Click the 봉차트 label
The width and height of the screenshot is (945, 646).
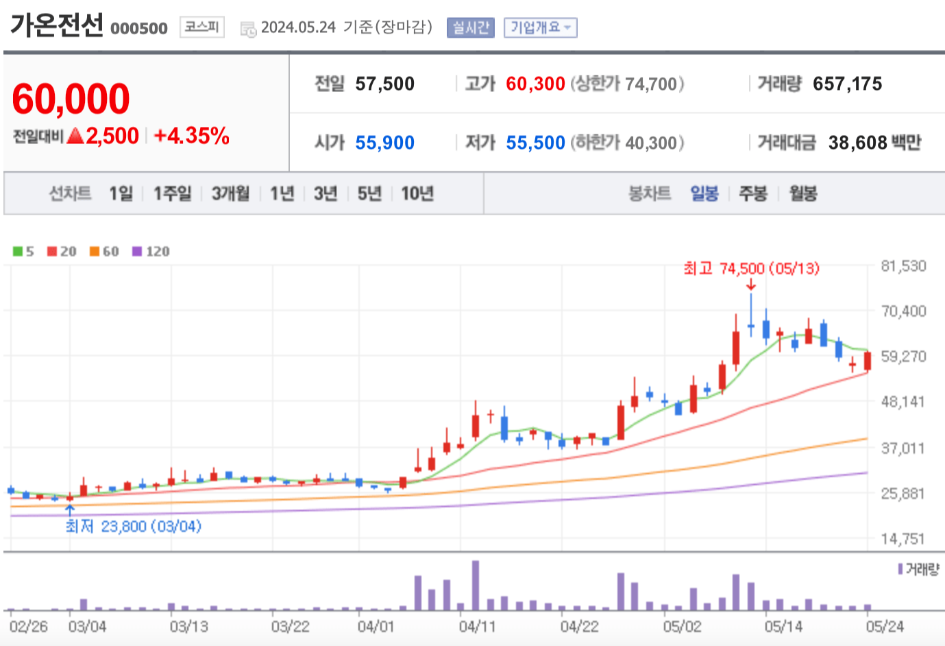(650, 194)
